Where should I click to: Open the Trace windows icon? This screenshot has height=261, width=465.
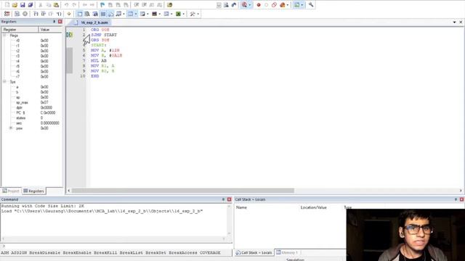coord(166,14)
